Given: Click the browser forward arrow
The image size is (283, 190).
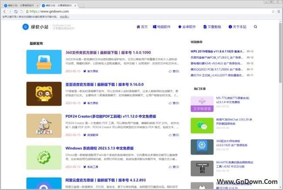Looking at the screenshot, I should point(10,11).
